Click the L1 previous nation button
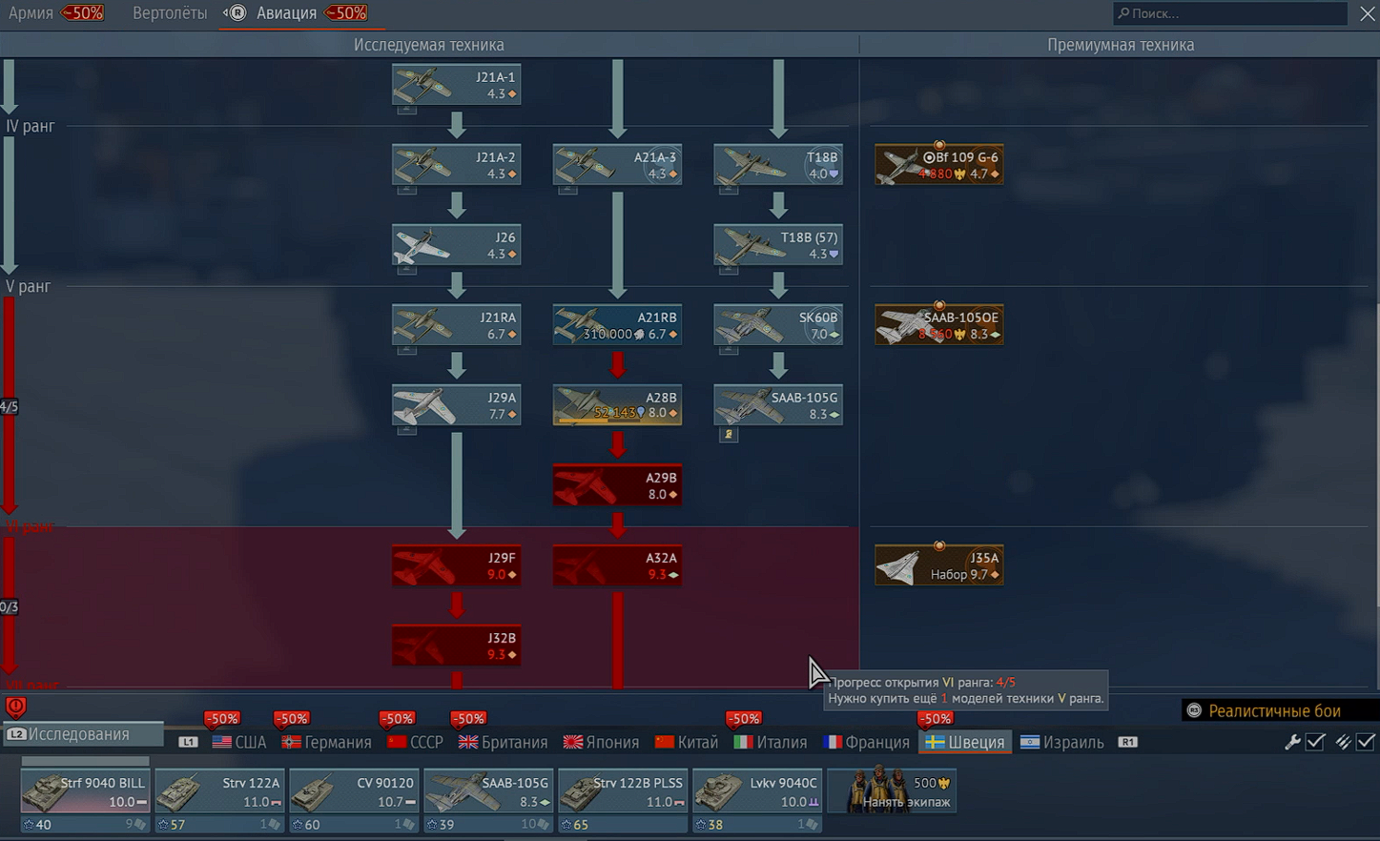Screen dimensions: 1380x841 pos(188,742)
